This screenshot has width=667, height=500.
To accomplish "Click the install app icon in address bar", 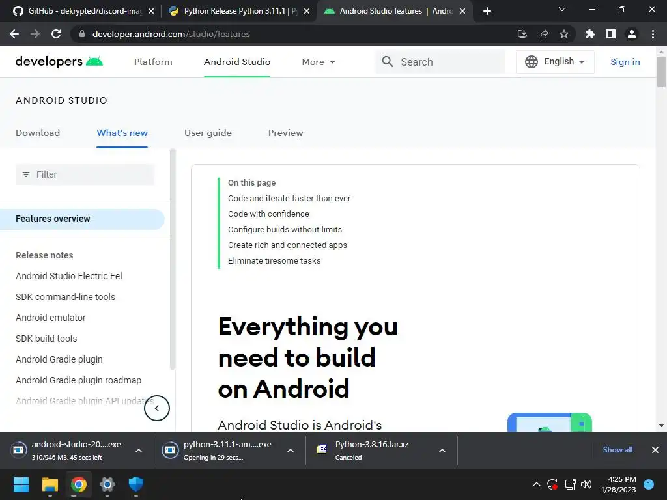I will click(x=522, y=34).
